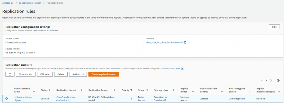
Task: Click page number 1
Action: click(266, 81)
